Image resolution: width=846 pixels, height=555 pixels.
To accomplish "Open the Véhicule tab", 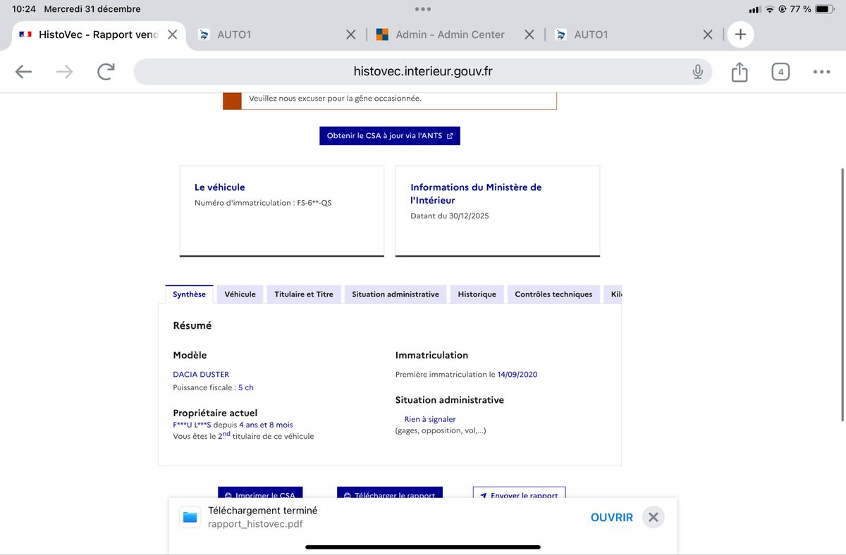I will click(x=240, y=294).
